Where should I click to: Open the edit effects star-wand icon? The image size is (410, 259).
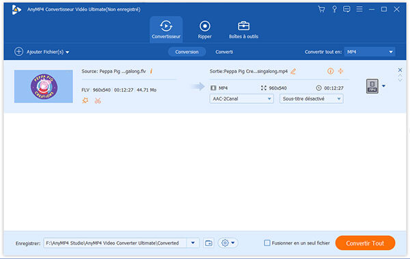[x=85, y=100]
